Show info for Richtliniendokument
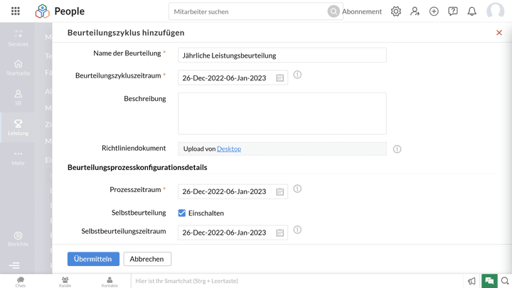512x288 pixels. coord(397,149)
